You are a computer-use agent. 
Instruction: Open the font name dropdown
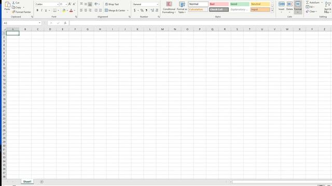coord(58,5)
